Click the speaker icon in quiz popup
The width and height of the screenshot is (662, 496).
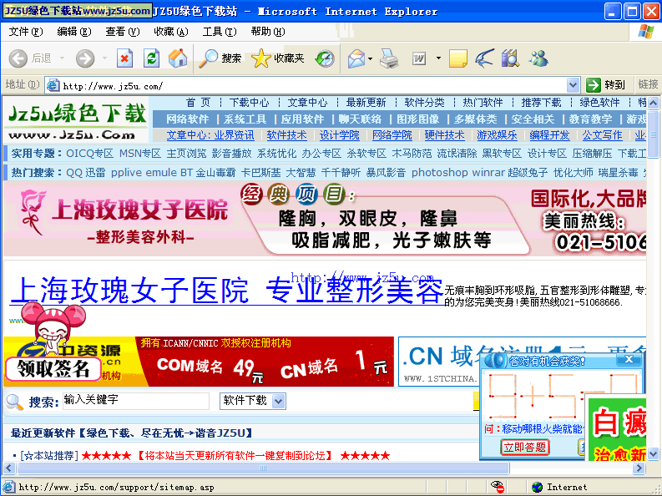click(x=496, y=361)
